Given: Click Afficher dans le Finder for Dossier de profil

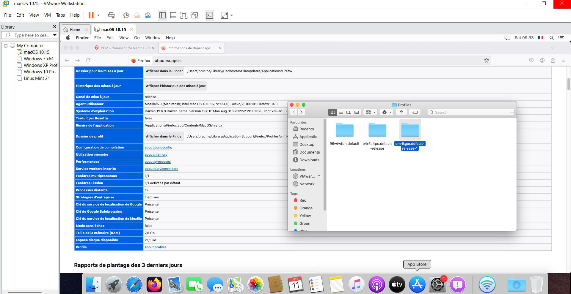Looking at the screenshot, I should pos(164,136).
